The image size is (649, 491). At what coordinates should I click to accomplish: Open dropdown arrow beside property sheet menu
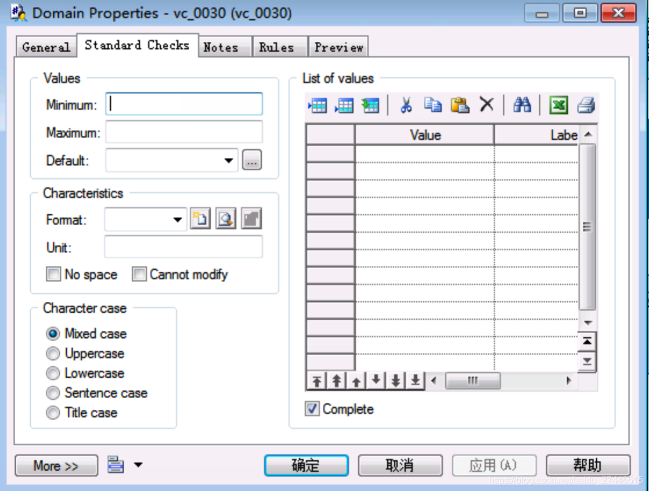[138, 465]
